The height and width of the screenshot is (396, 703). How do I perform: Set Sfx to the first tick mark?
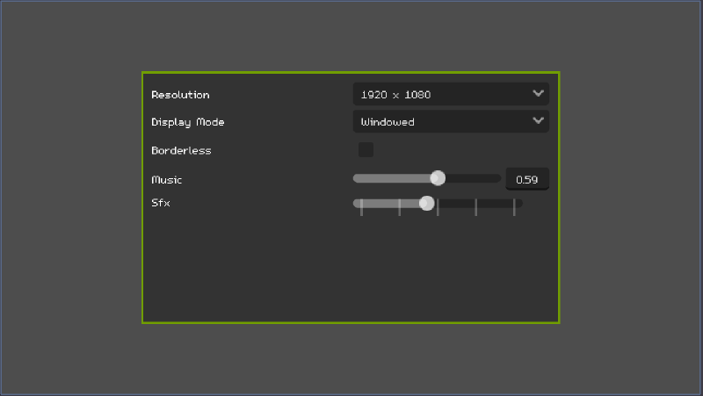(361, 206)
